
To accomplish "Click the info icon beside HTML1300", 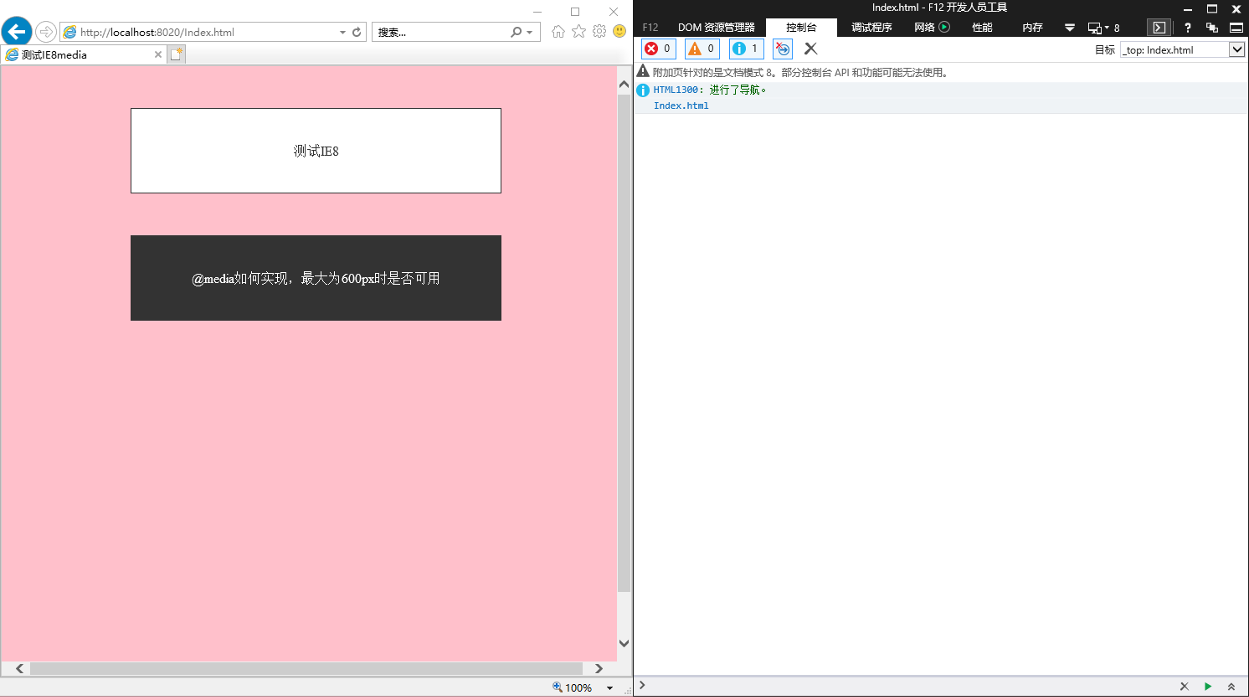I will pos(643,90).
